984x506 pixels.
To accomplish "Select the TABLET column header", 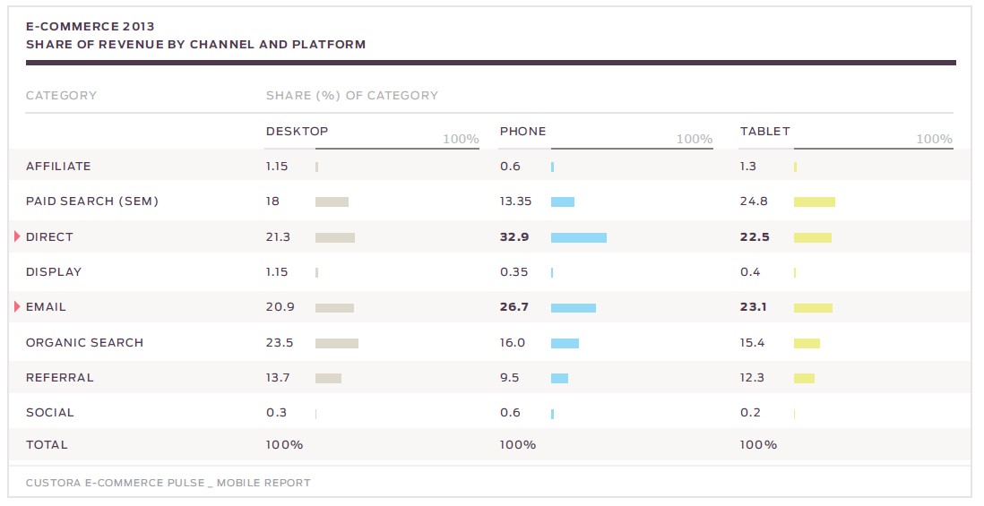I will pyautogui.click(x=764, y=132).
